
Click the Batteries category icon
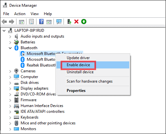(16, 42)
